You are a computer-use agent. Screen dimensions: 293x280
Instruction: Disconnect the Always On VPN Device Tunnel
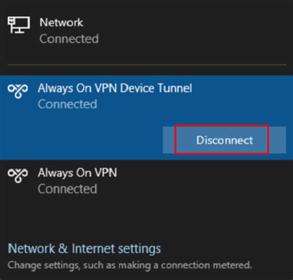click(224, 140)
